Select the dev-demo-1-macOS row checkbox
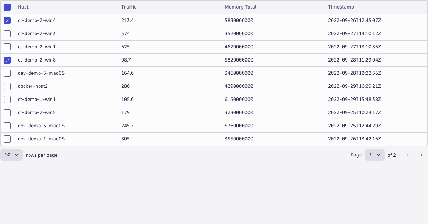 pos(7,139)
